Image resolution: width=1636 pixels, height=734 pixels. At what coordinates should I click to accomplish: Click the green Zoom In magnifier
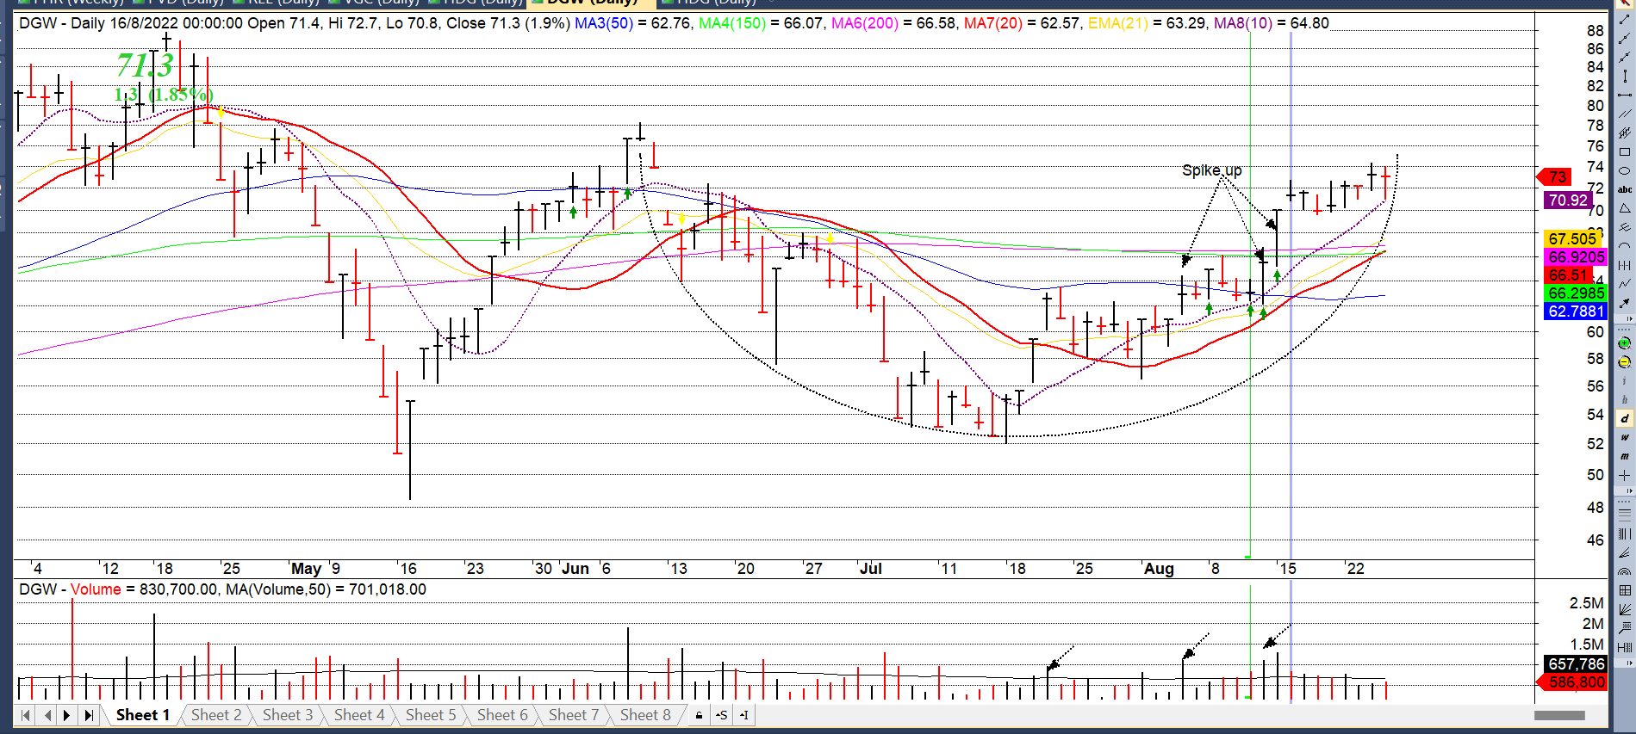tap(1625, 343)
